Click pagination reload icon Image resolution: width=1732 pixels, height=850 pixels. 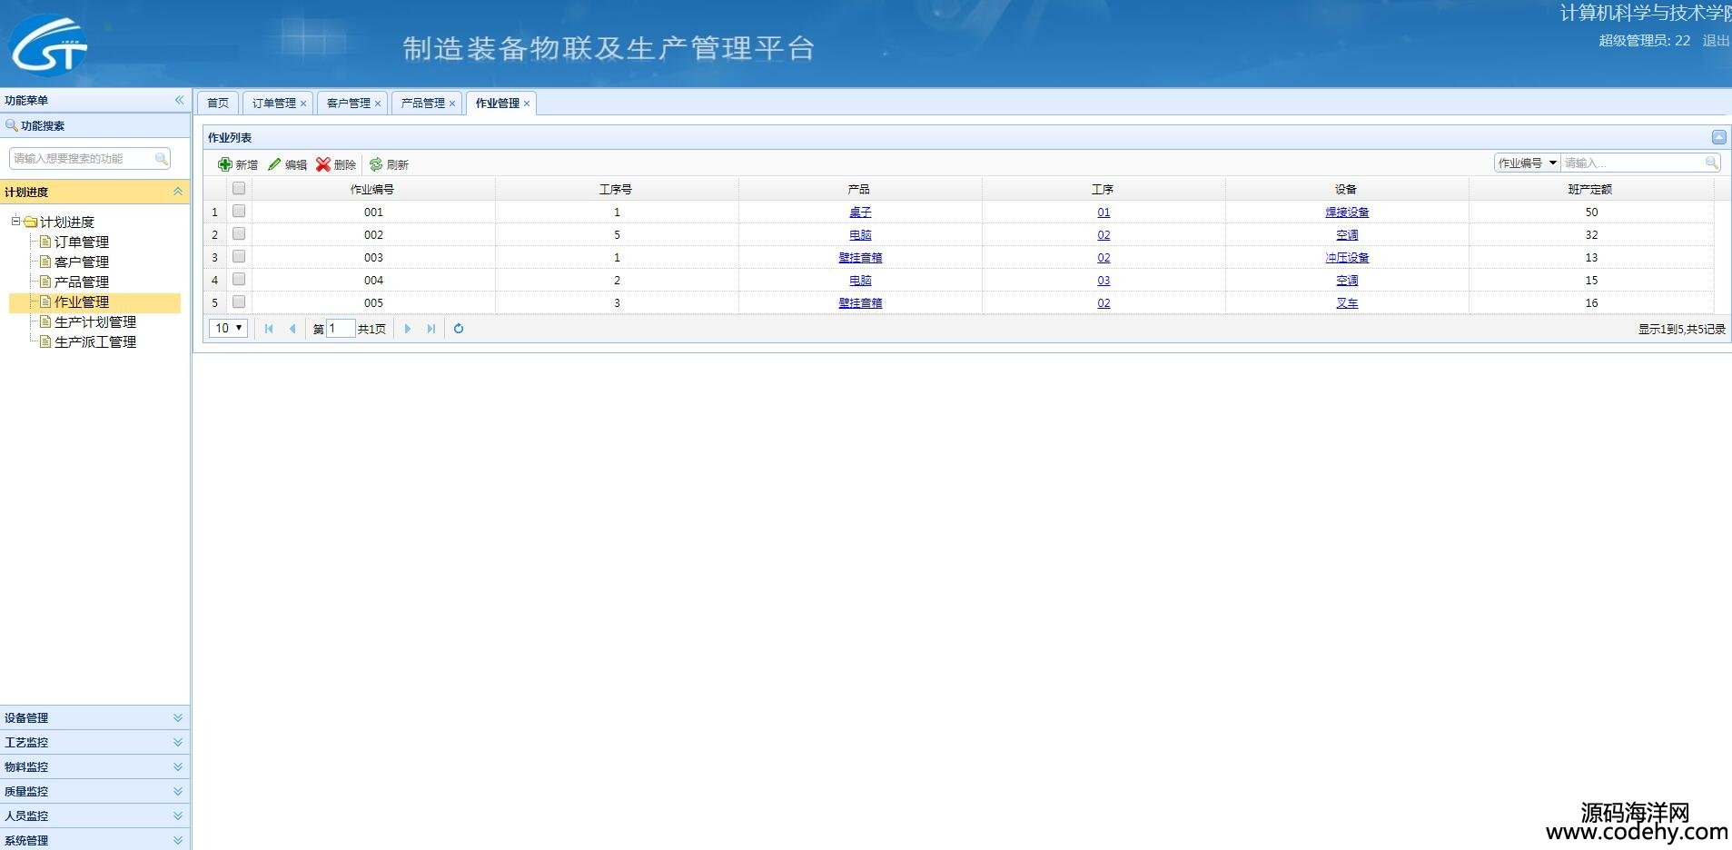(459, 329)
